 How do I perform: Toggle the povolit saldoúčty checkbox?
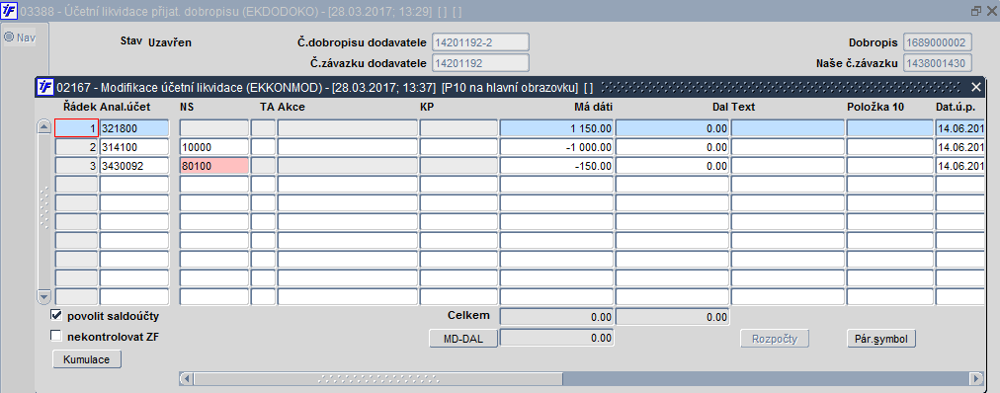point(55,315)
